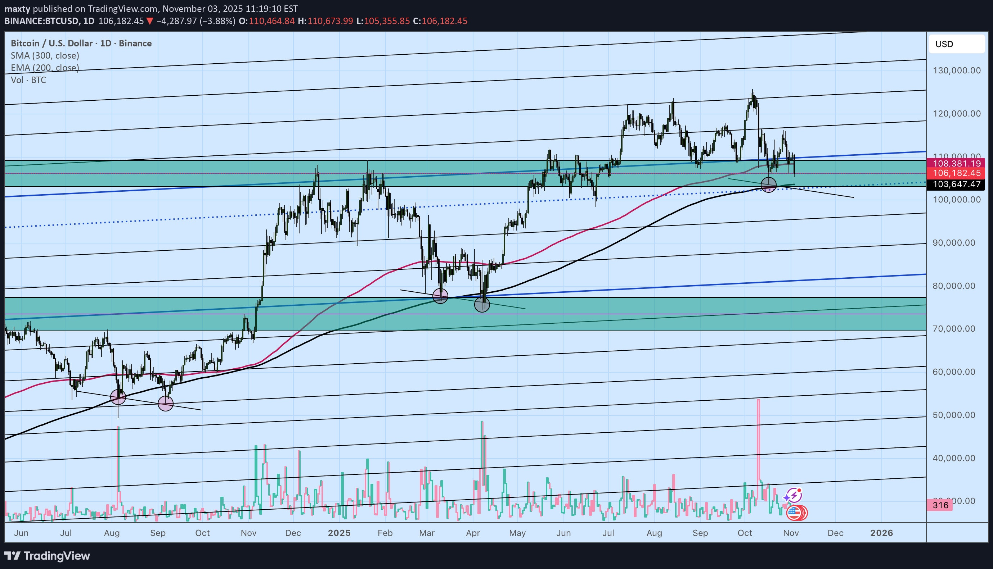This screenshot has height=569, width=993.
Task: Click the BINANCE:BTCUSD, 1D header text
Action: [49, 21]
